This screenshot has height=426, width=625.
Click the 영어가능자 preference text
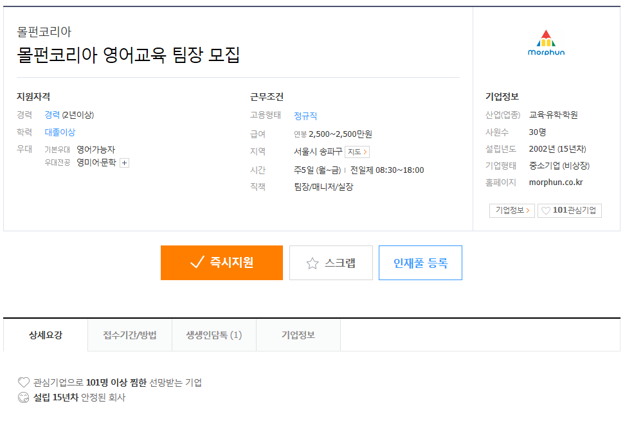pyautogui.click(x=96, y=150)
